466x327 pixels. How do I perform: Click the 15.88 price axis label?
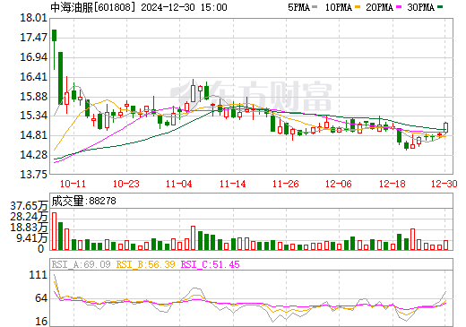click(34, 97)
